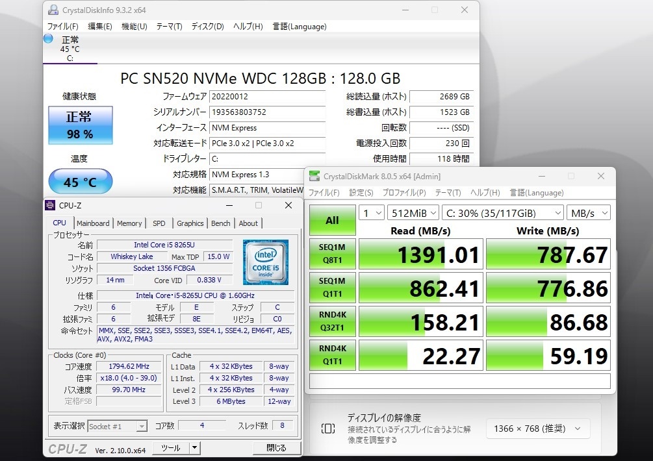Click the 閉じる button in CPU-Z
The width and height of the screenshot is (653, 461).
click(276, 448)
